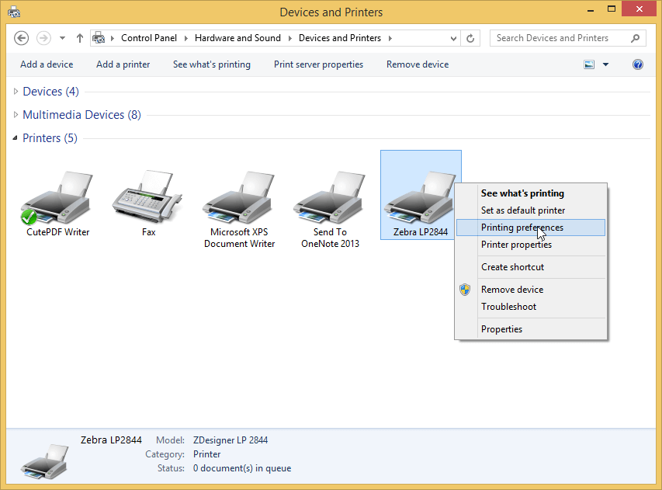
Task: Select the Fax device icon
Action: point(148,196)
